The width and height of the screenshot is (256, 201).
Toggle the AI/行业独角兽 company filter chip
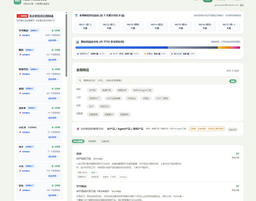click(114, 99)
